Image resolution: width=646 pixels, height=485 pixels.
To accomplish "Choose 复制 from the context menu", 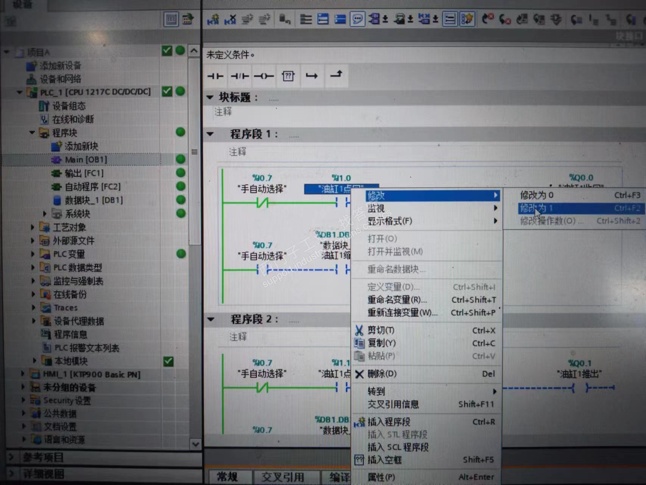I will [x=427, y=343].
